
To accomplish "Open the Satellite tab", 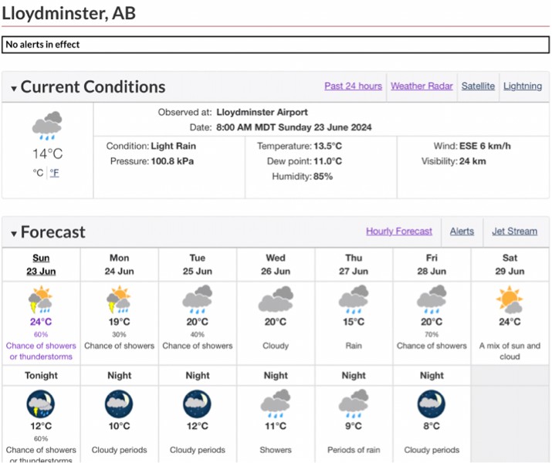I will (478, 86).
